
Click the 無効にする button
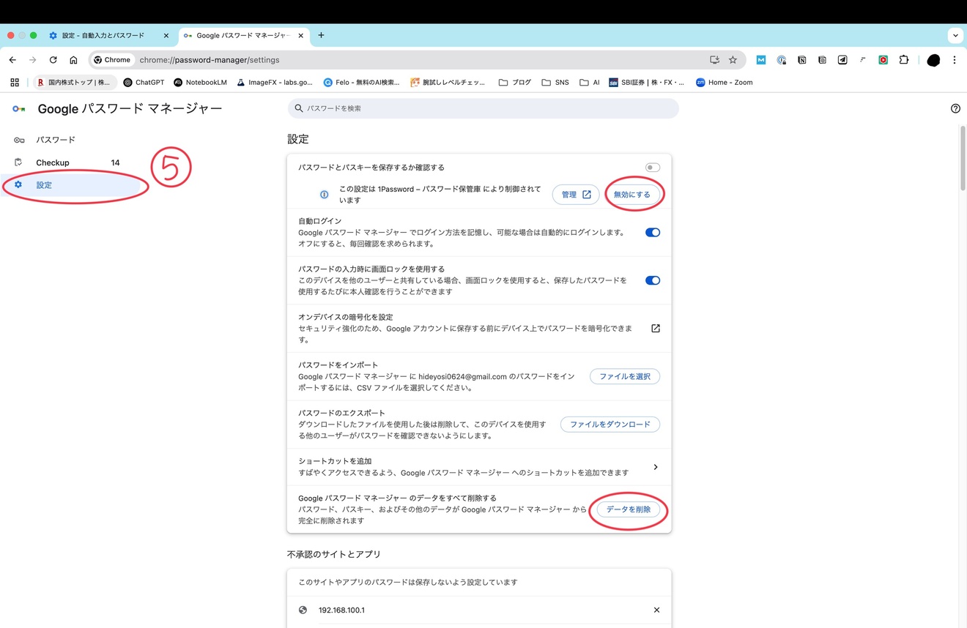(x=632, y=195)
